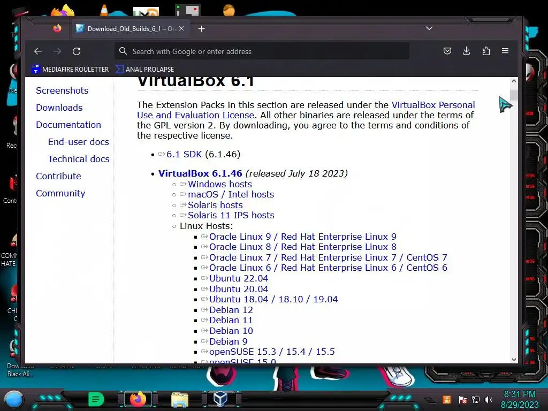Viewport: 548px width, 411px height.
Task: Open VirtualBox Personal Use and Evaluation License link
Action: coord(433,105)
